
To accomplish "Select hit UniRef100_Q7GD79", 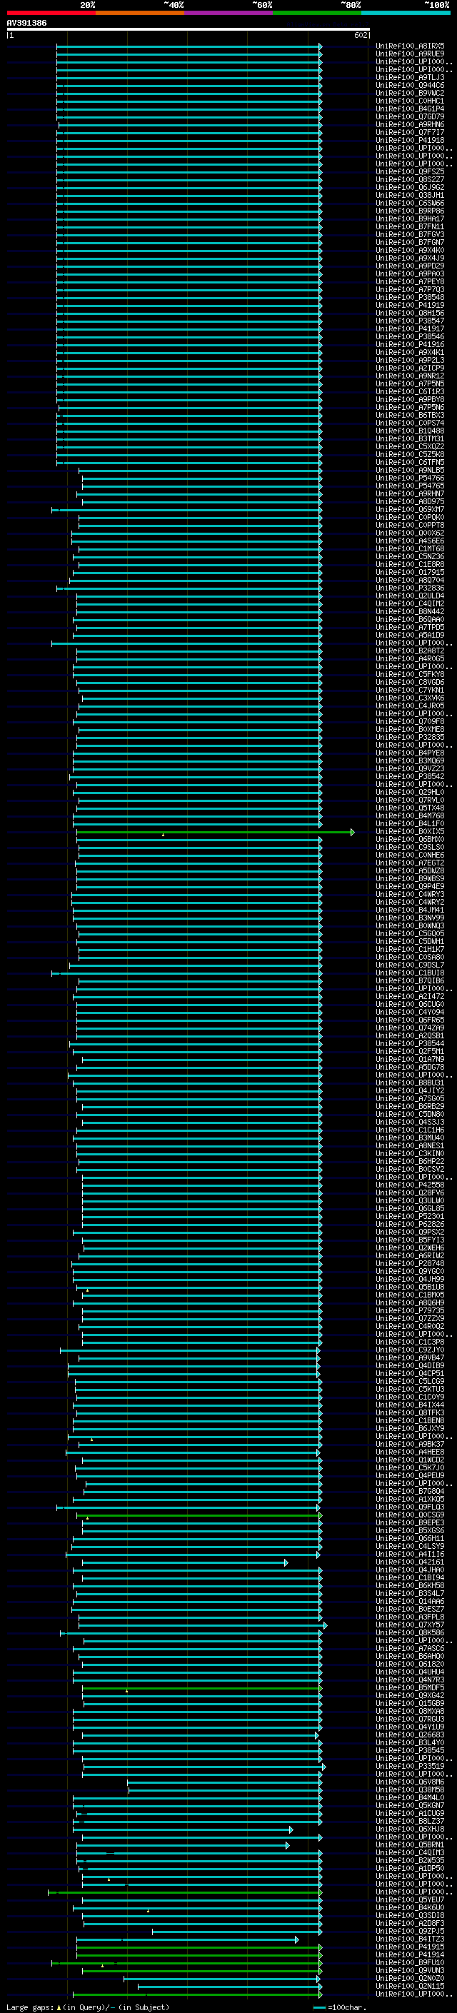I will click(x=410, y=116).
